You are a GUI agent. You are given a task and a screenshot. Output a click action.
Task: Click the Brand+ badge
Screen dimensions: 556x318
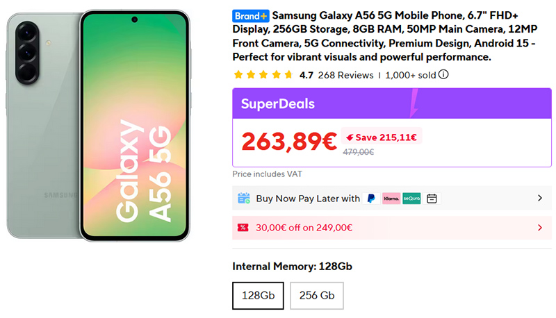[x=251, y=15]
